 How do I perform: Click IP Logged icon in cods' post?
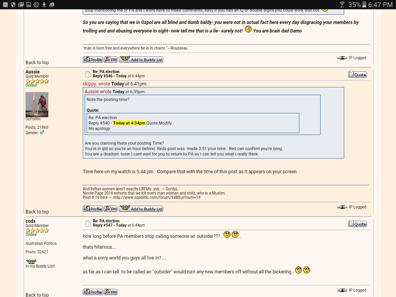click(x=342, y=290)
